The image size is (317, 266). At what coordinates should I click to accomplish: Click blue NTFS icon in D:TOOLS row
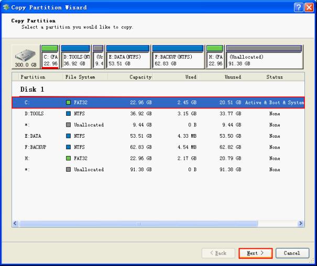coord(68,114)
